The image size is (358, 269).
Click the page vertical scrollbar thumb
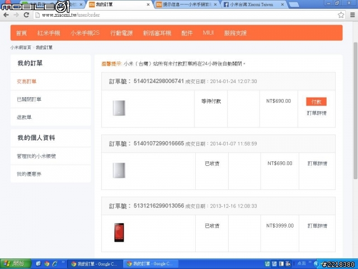coord(356,110)
